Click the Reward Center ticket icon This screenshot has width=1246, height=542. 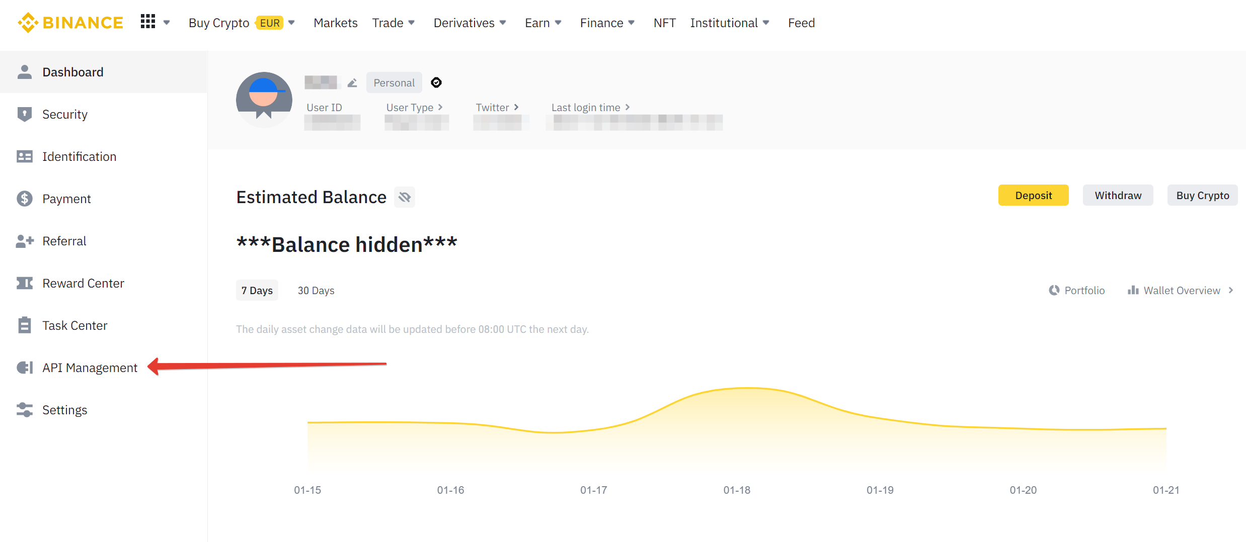pyautogui.click(x=24, y=283)
